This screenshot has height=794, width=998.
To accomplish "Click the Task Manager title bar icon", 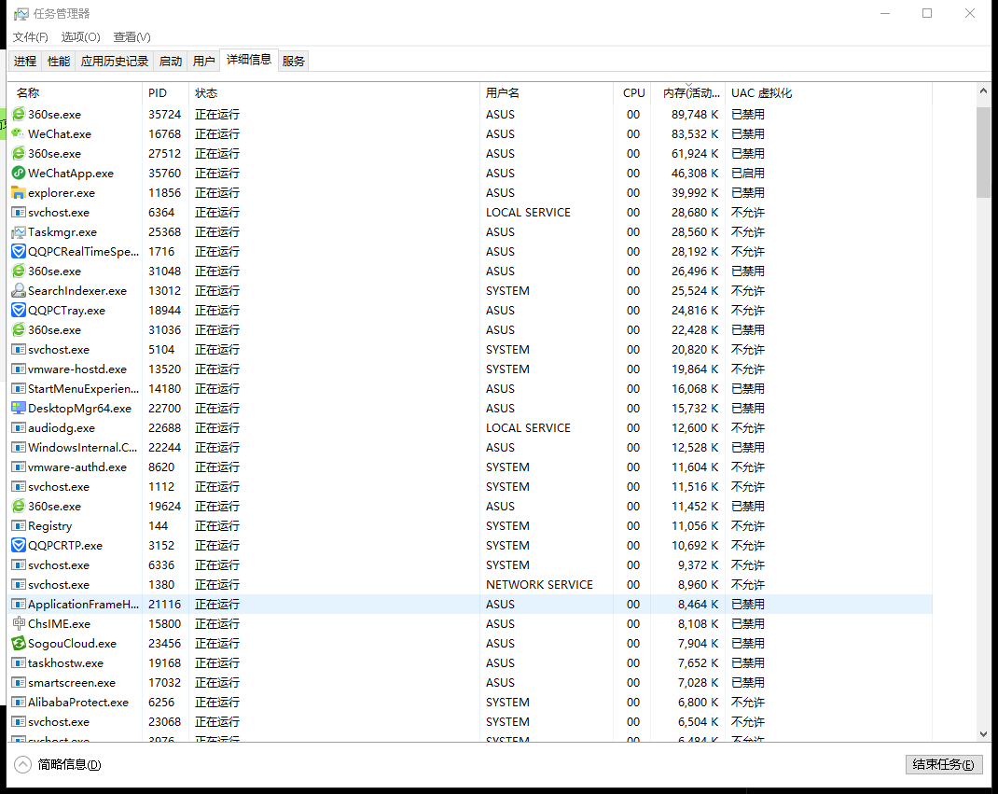I will [x=21, y=13].
